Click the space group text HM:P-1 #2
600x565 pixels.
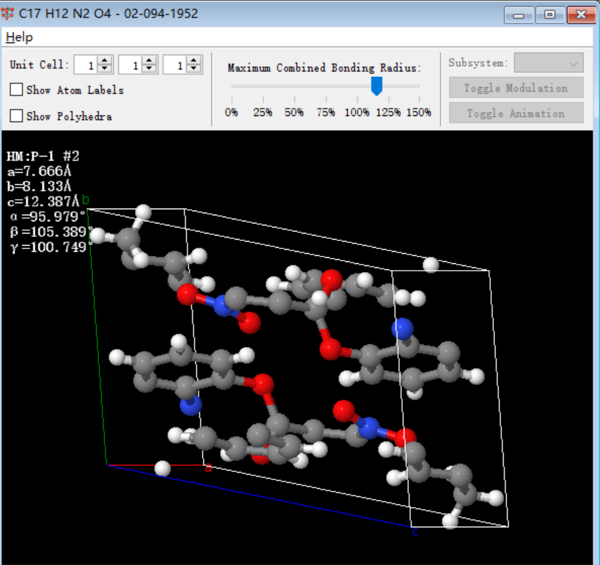43,156
